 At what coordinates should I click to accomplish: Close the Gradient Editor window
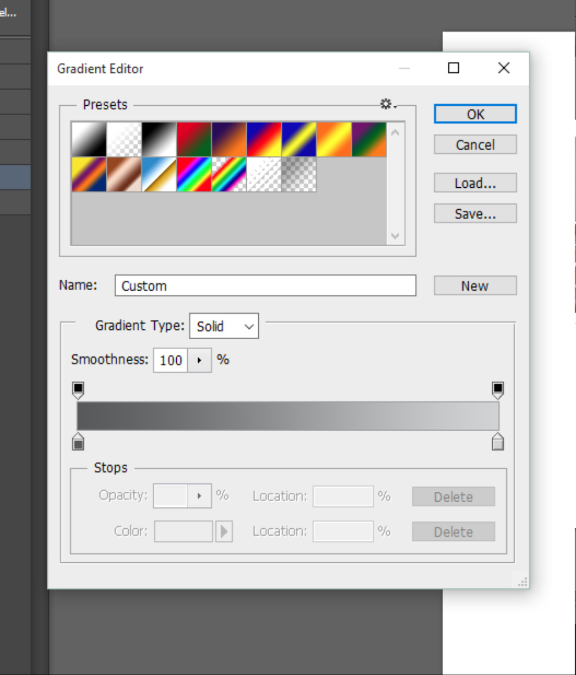click(504, 68)
